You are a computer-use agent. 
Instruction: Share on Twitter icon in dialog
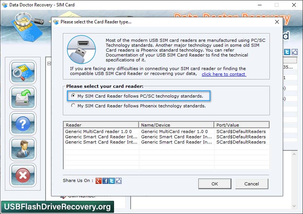pos(112,181)
